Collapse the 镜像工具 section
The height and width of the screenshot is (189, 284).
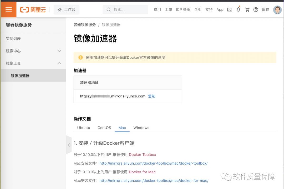(33, 63)
